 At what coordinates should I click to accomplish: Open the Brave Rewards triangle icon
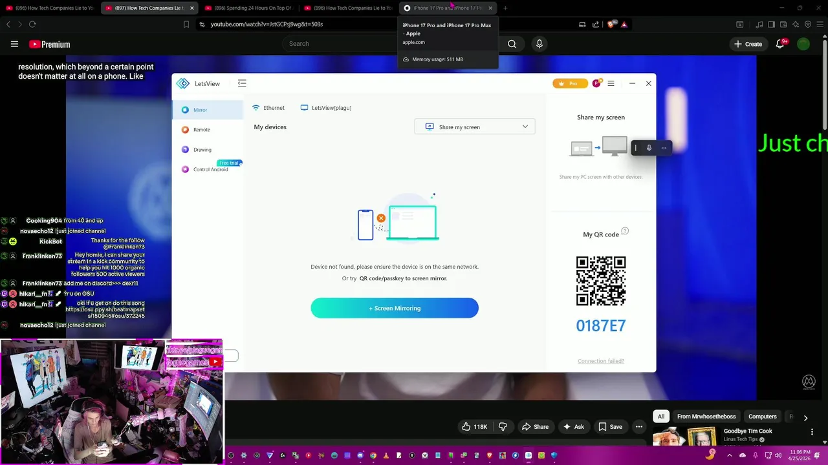pos(624,25)
